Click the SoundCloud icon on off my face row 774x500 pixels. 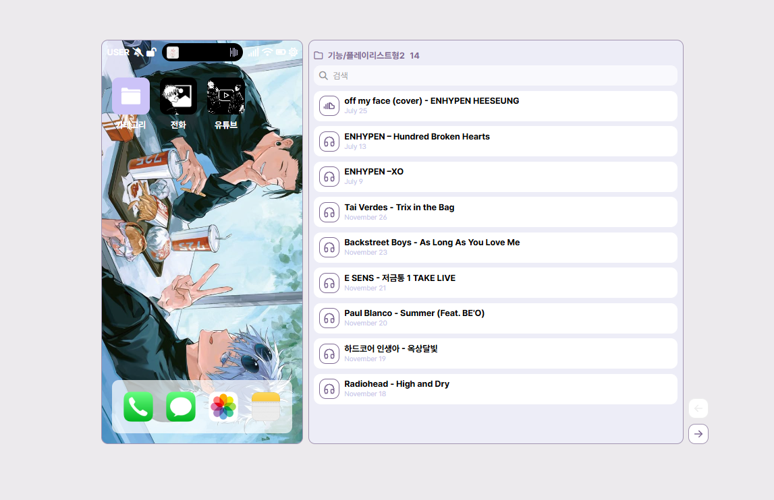tap(329, 106)
